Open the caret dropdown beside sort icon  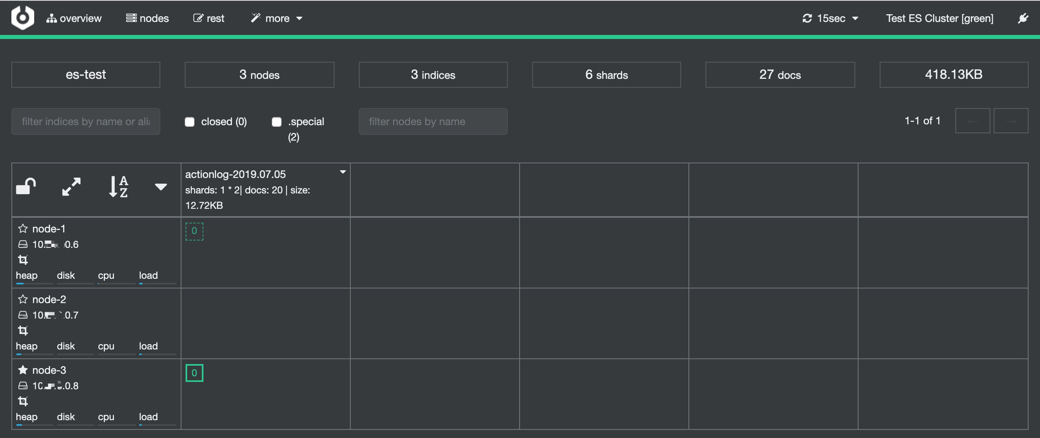coord(161,187)
